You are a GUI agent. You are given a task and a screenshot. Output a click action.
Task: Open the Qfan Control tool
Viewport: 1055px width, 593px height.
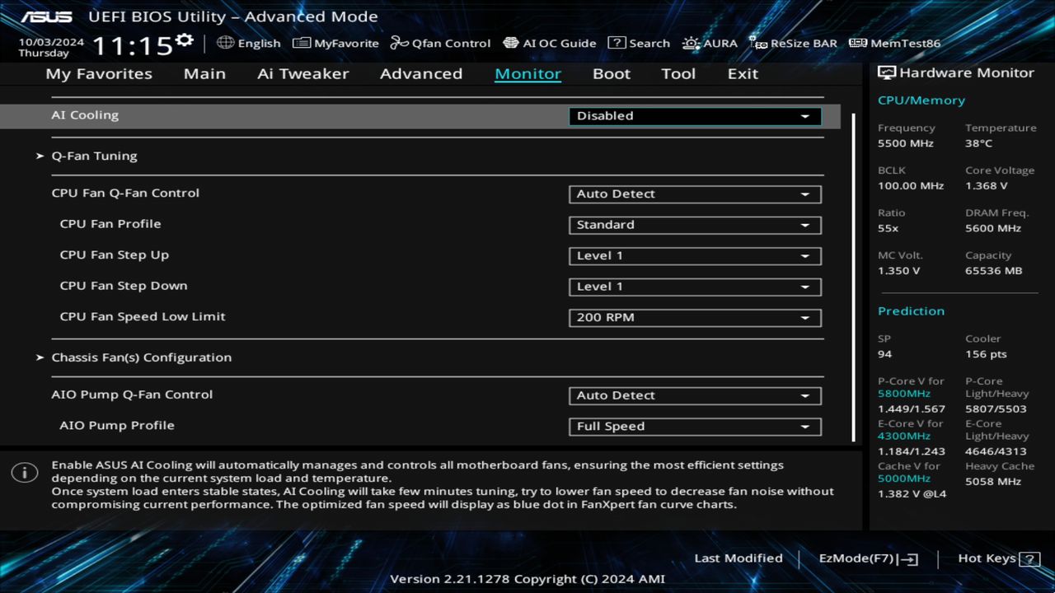pos(440,43)
